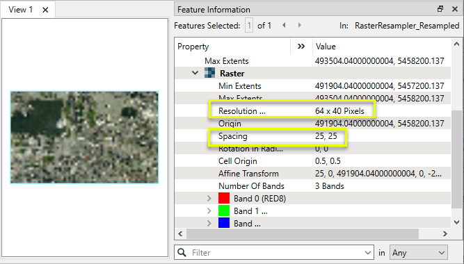This screenshot has width=464, height=264.
Task: Close the Feature Information panel
Action: pyautogui.click(x=455, y=9)
